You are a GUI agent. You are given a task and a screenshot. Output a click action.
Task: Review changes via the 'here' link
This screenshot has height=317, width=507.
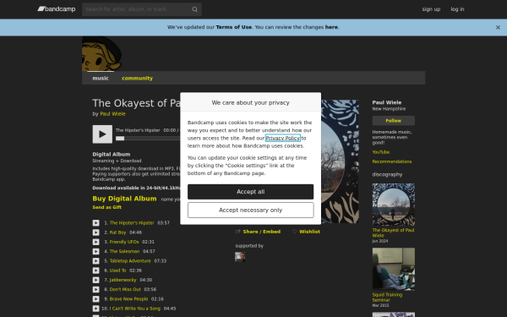(331, 27)
